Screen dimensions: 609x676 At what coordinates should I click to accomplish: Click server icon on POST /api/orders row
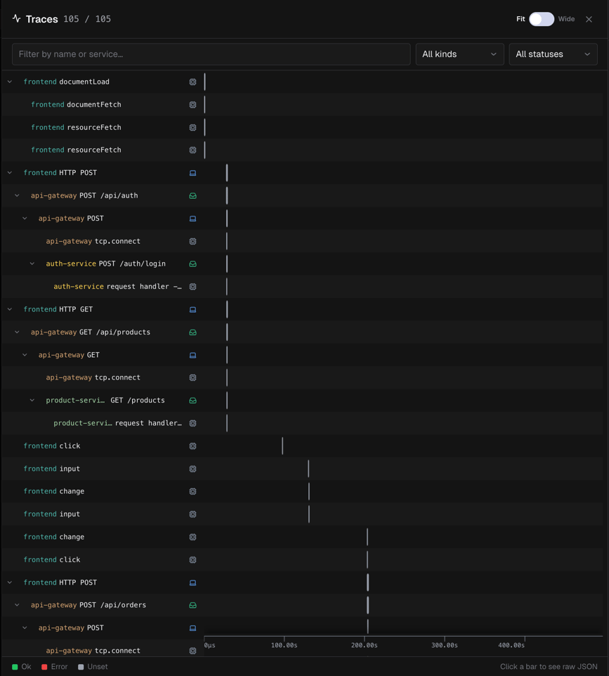192,605
